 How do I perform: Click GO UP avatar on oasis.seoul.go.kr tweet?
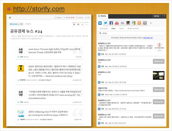click(21, 94)
